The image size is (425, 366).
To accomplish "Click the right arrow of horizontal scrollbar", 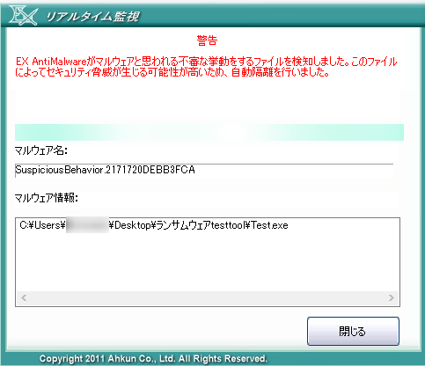I will pos(392,298).
